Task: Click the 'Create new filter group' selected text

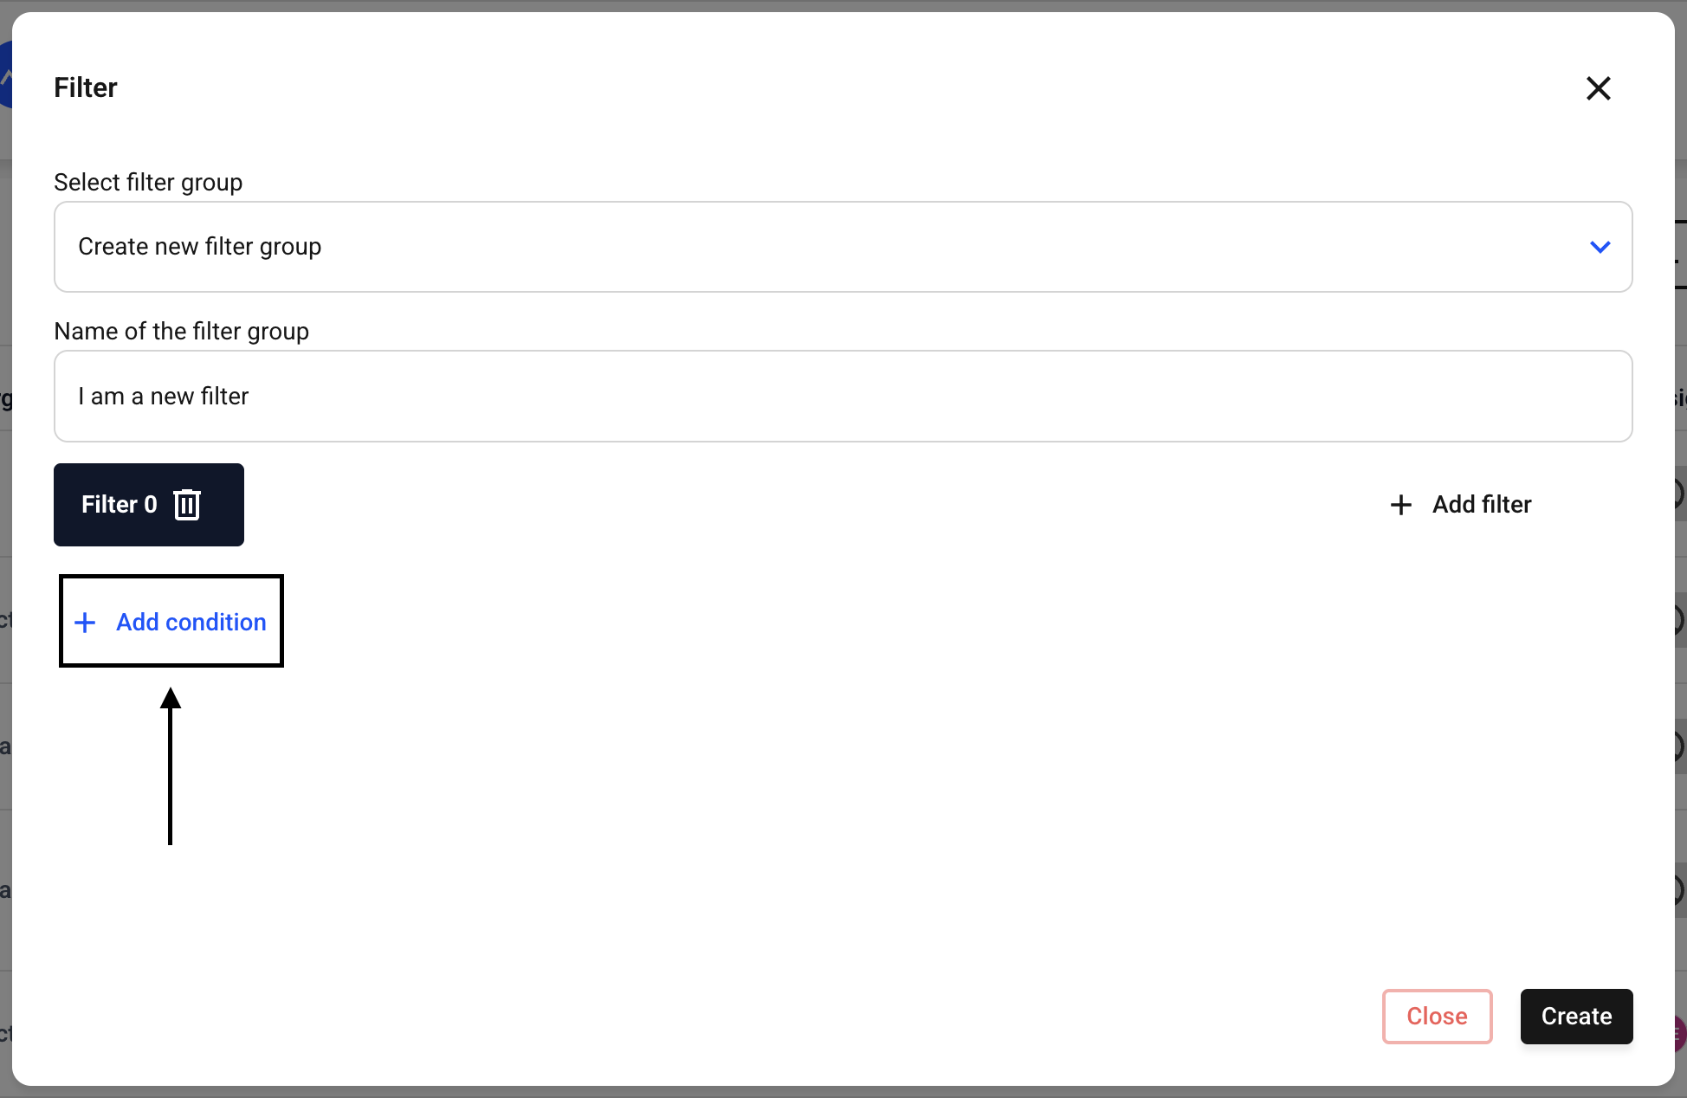Action: (200, 247)
